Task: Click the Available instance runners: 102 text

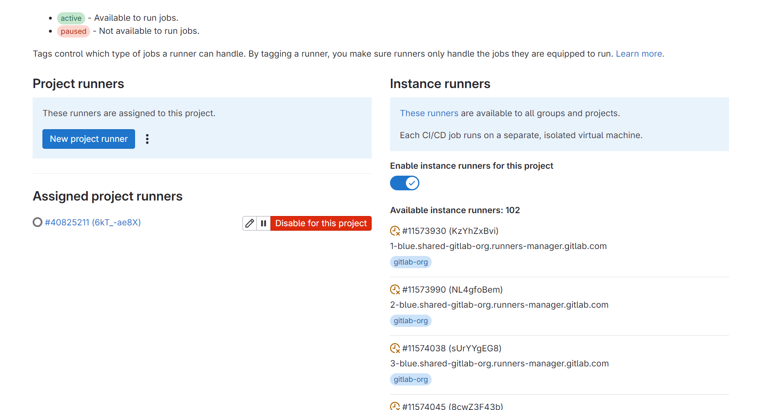Action: [455, 210]
